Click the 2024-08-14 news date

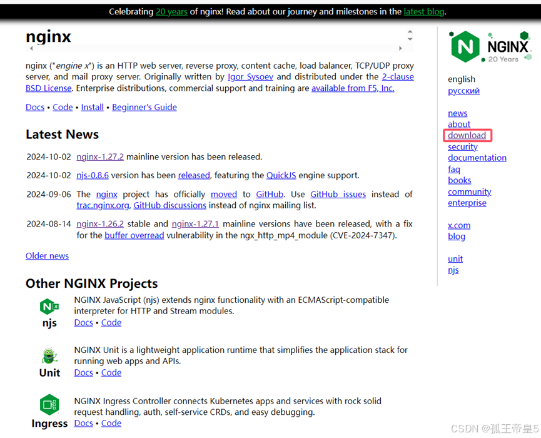tap(49, 224)
